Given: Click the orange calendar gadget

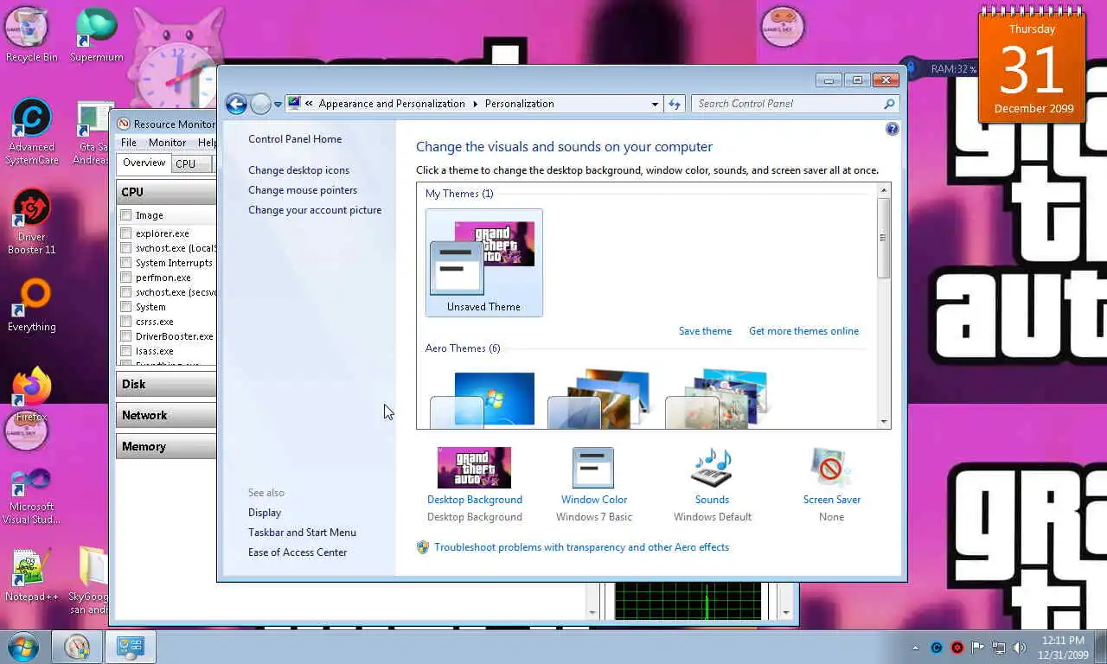Looking at the screenshot, I should 1032,66.
